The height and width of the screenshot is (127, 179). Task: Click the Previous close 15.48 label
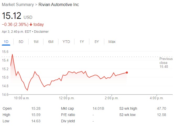166,63
